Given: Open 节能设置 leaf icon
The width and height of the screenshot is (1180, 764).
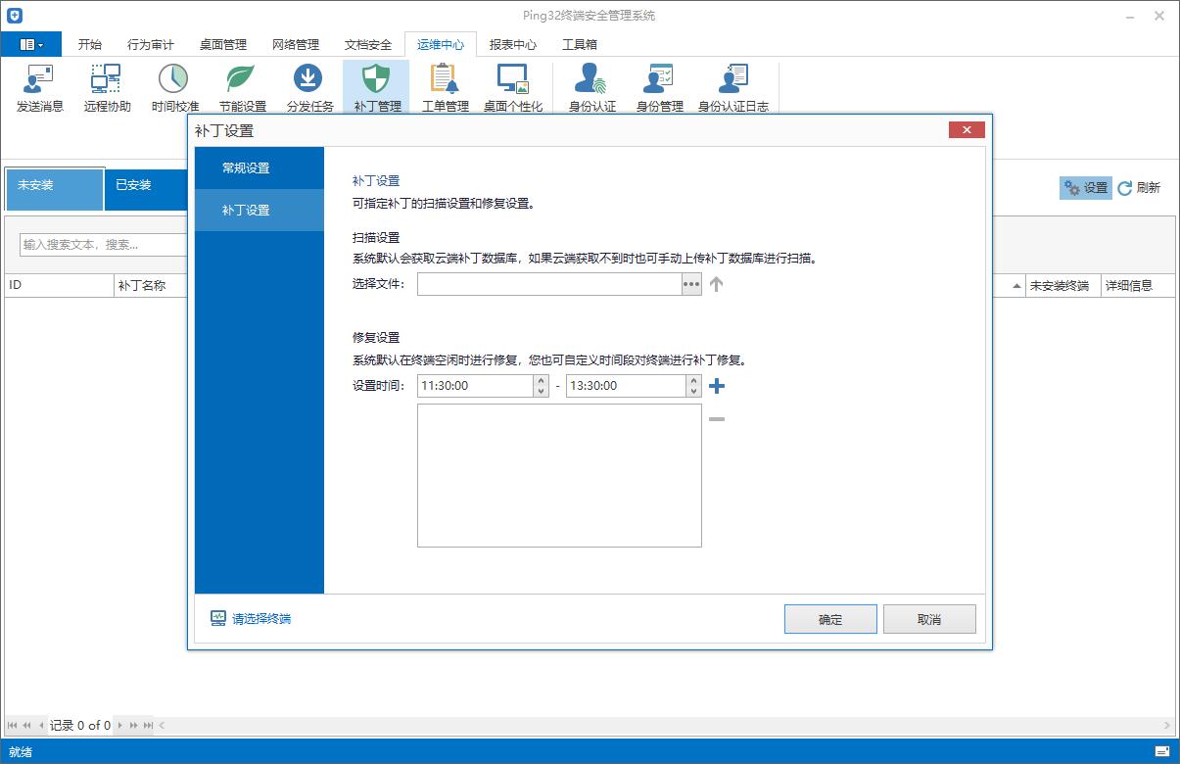Looking at the screenshot, I should point(242,87).
